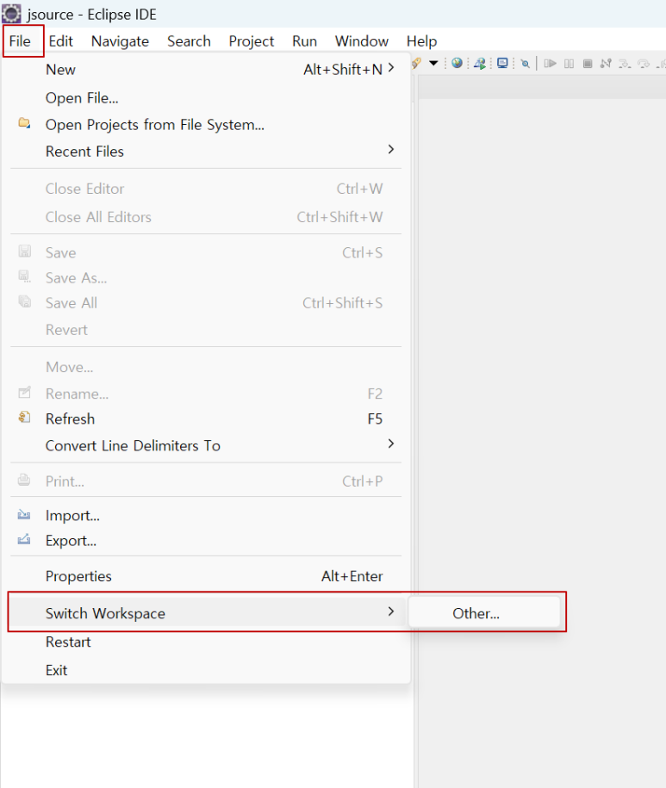Click the Import icon in File menu
Screen dimensions: 666x788
[x=24, y=514]
